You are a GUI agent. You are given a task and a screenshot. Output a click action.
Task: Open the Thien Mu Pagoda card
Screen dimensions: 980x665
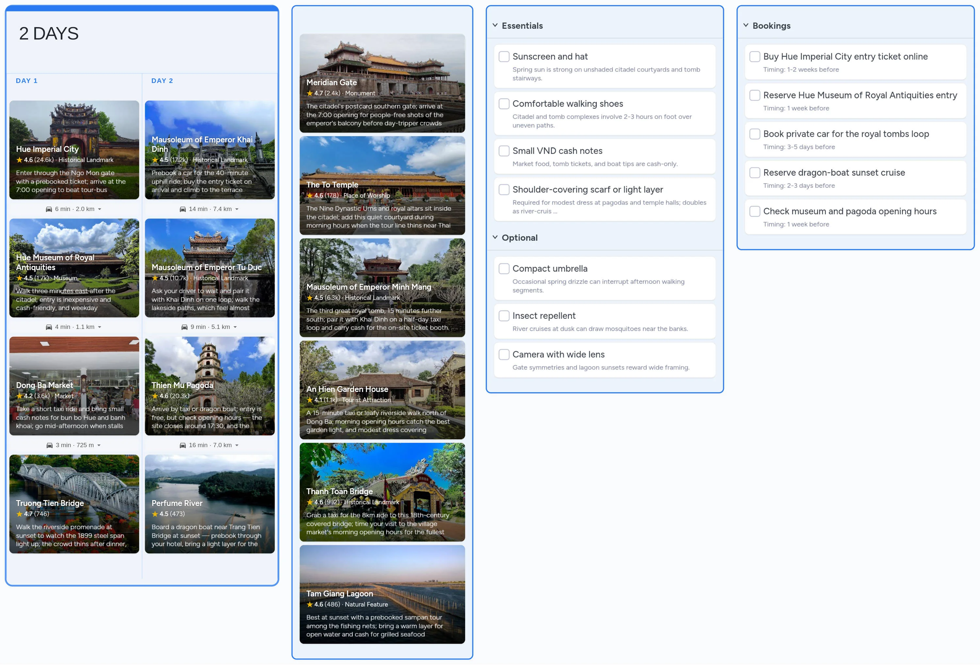coord(210,386)
